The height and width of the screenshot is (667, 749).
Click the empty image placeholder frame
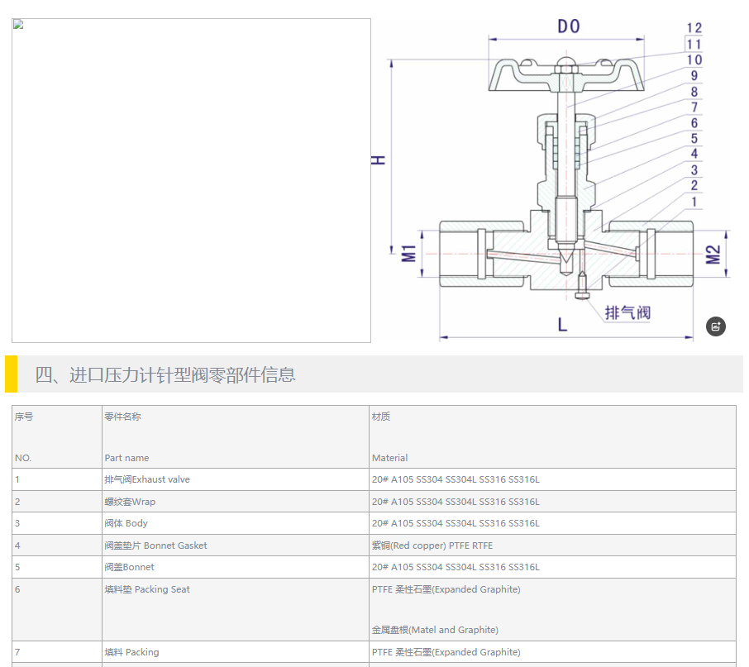pyautogui.click(x=191, y=180)
